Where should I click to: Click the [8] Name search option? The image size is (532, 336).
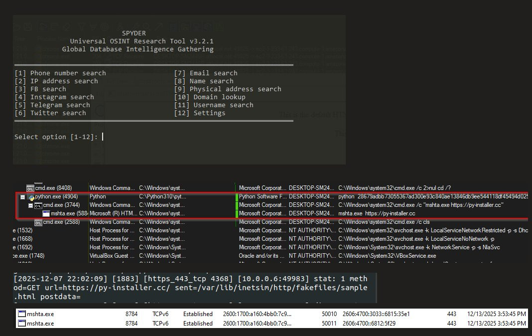coord(204,81)
